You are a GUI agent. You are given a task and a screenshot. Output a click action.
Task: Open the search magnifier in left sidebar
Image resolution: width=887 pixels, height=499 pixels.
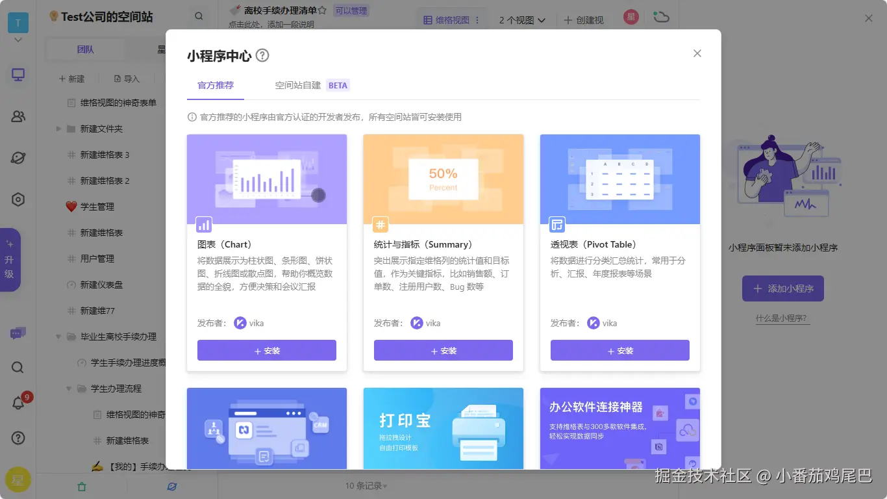(18, 368)
